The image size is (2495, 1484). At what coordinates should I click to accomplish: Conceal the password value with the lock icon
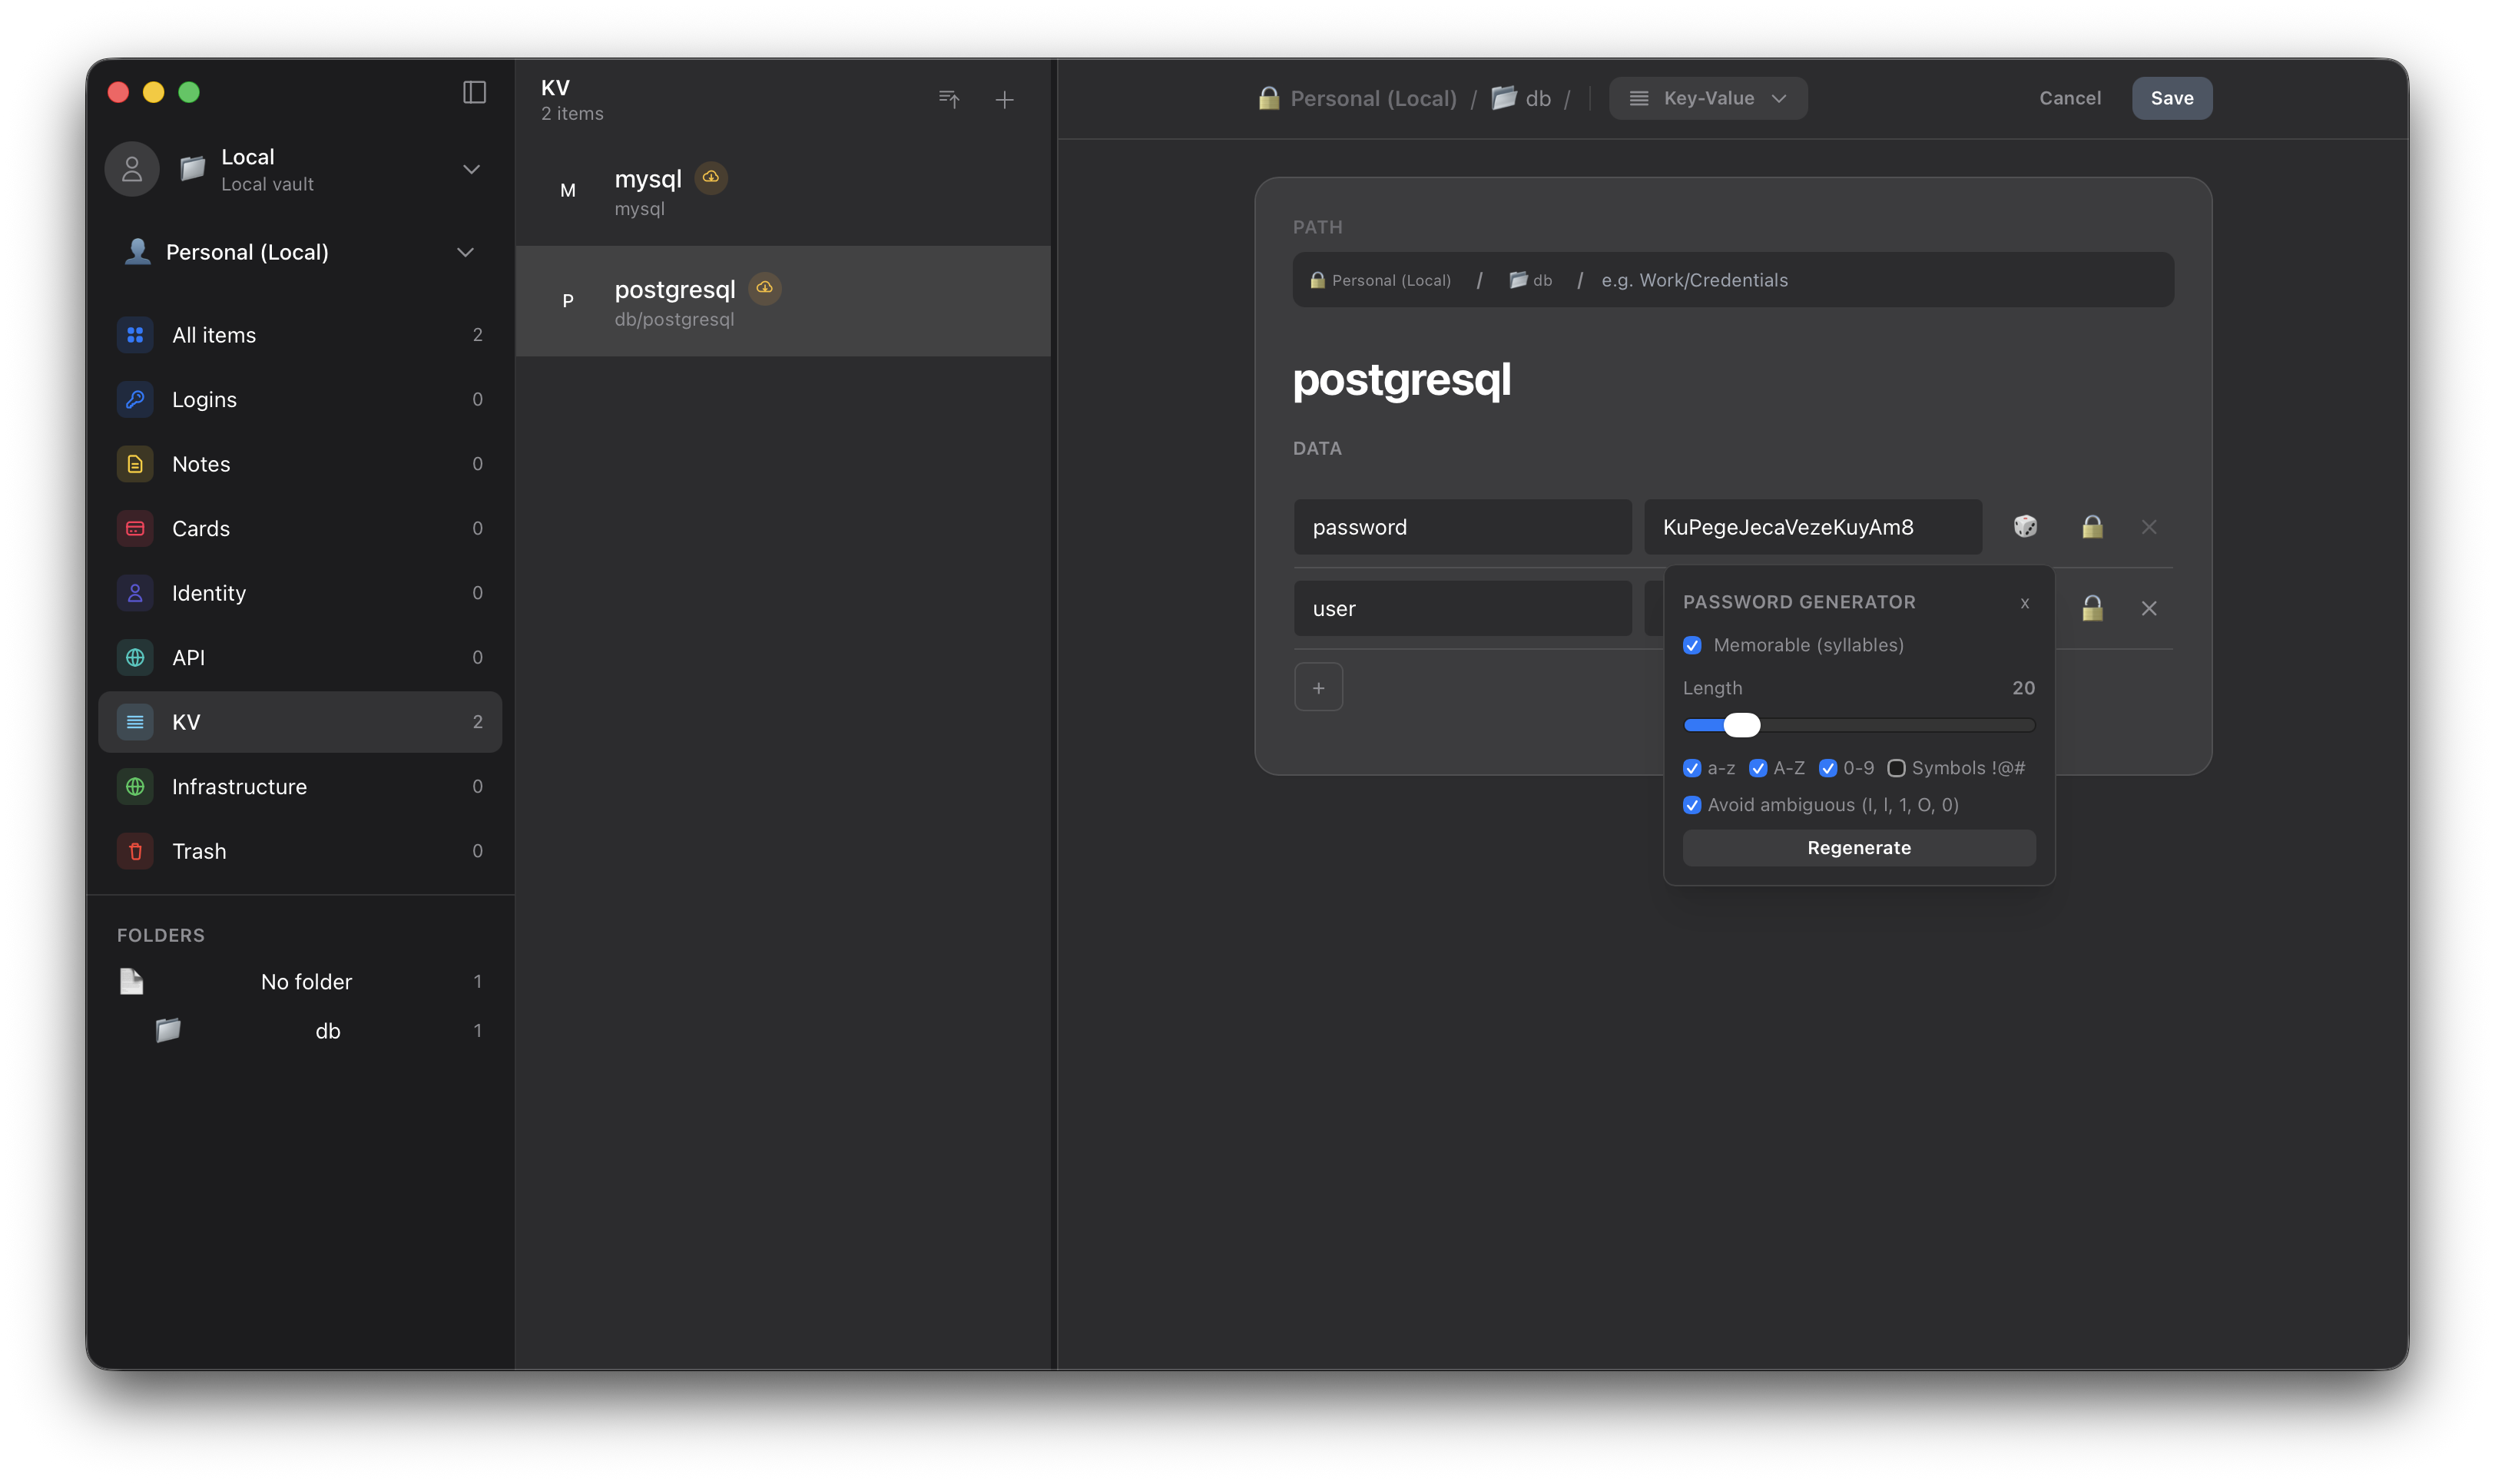tap(2091, 526)
